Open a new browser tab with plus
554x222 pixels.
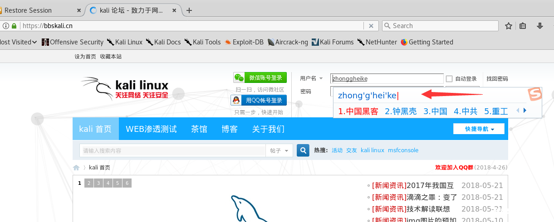coord(189,10)
